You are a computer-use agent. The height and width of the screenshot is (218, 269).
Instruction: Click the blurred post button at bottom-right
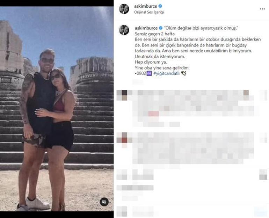pos(261,211)
